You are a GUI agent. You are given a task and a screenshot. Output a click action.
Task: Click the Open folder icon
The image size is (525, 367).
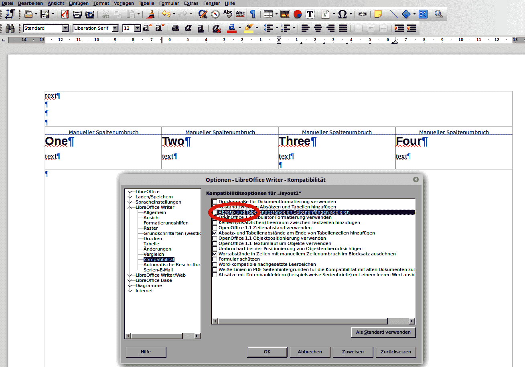(28, 14)
